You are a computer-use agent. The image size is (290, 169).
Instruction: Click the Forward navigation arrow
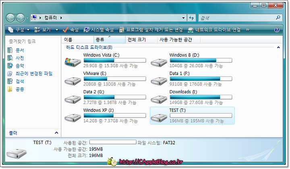coord(20,18)
